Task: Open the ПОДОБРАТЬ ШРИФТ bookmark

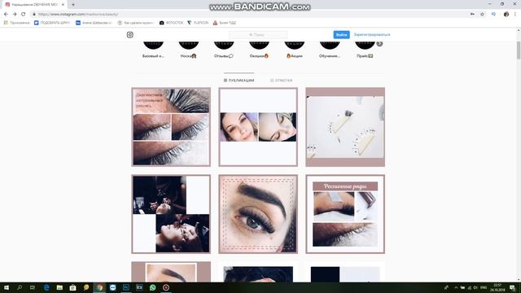Action: [52, 23]
